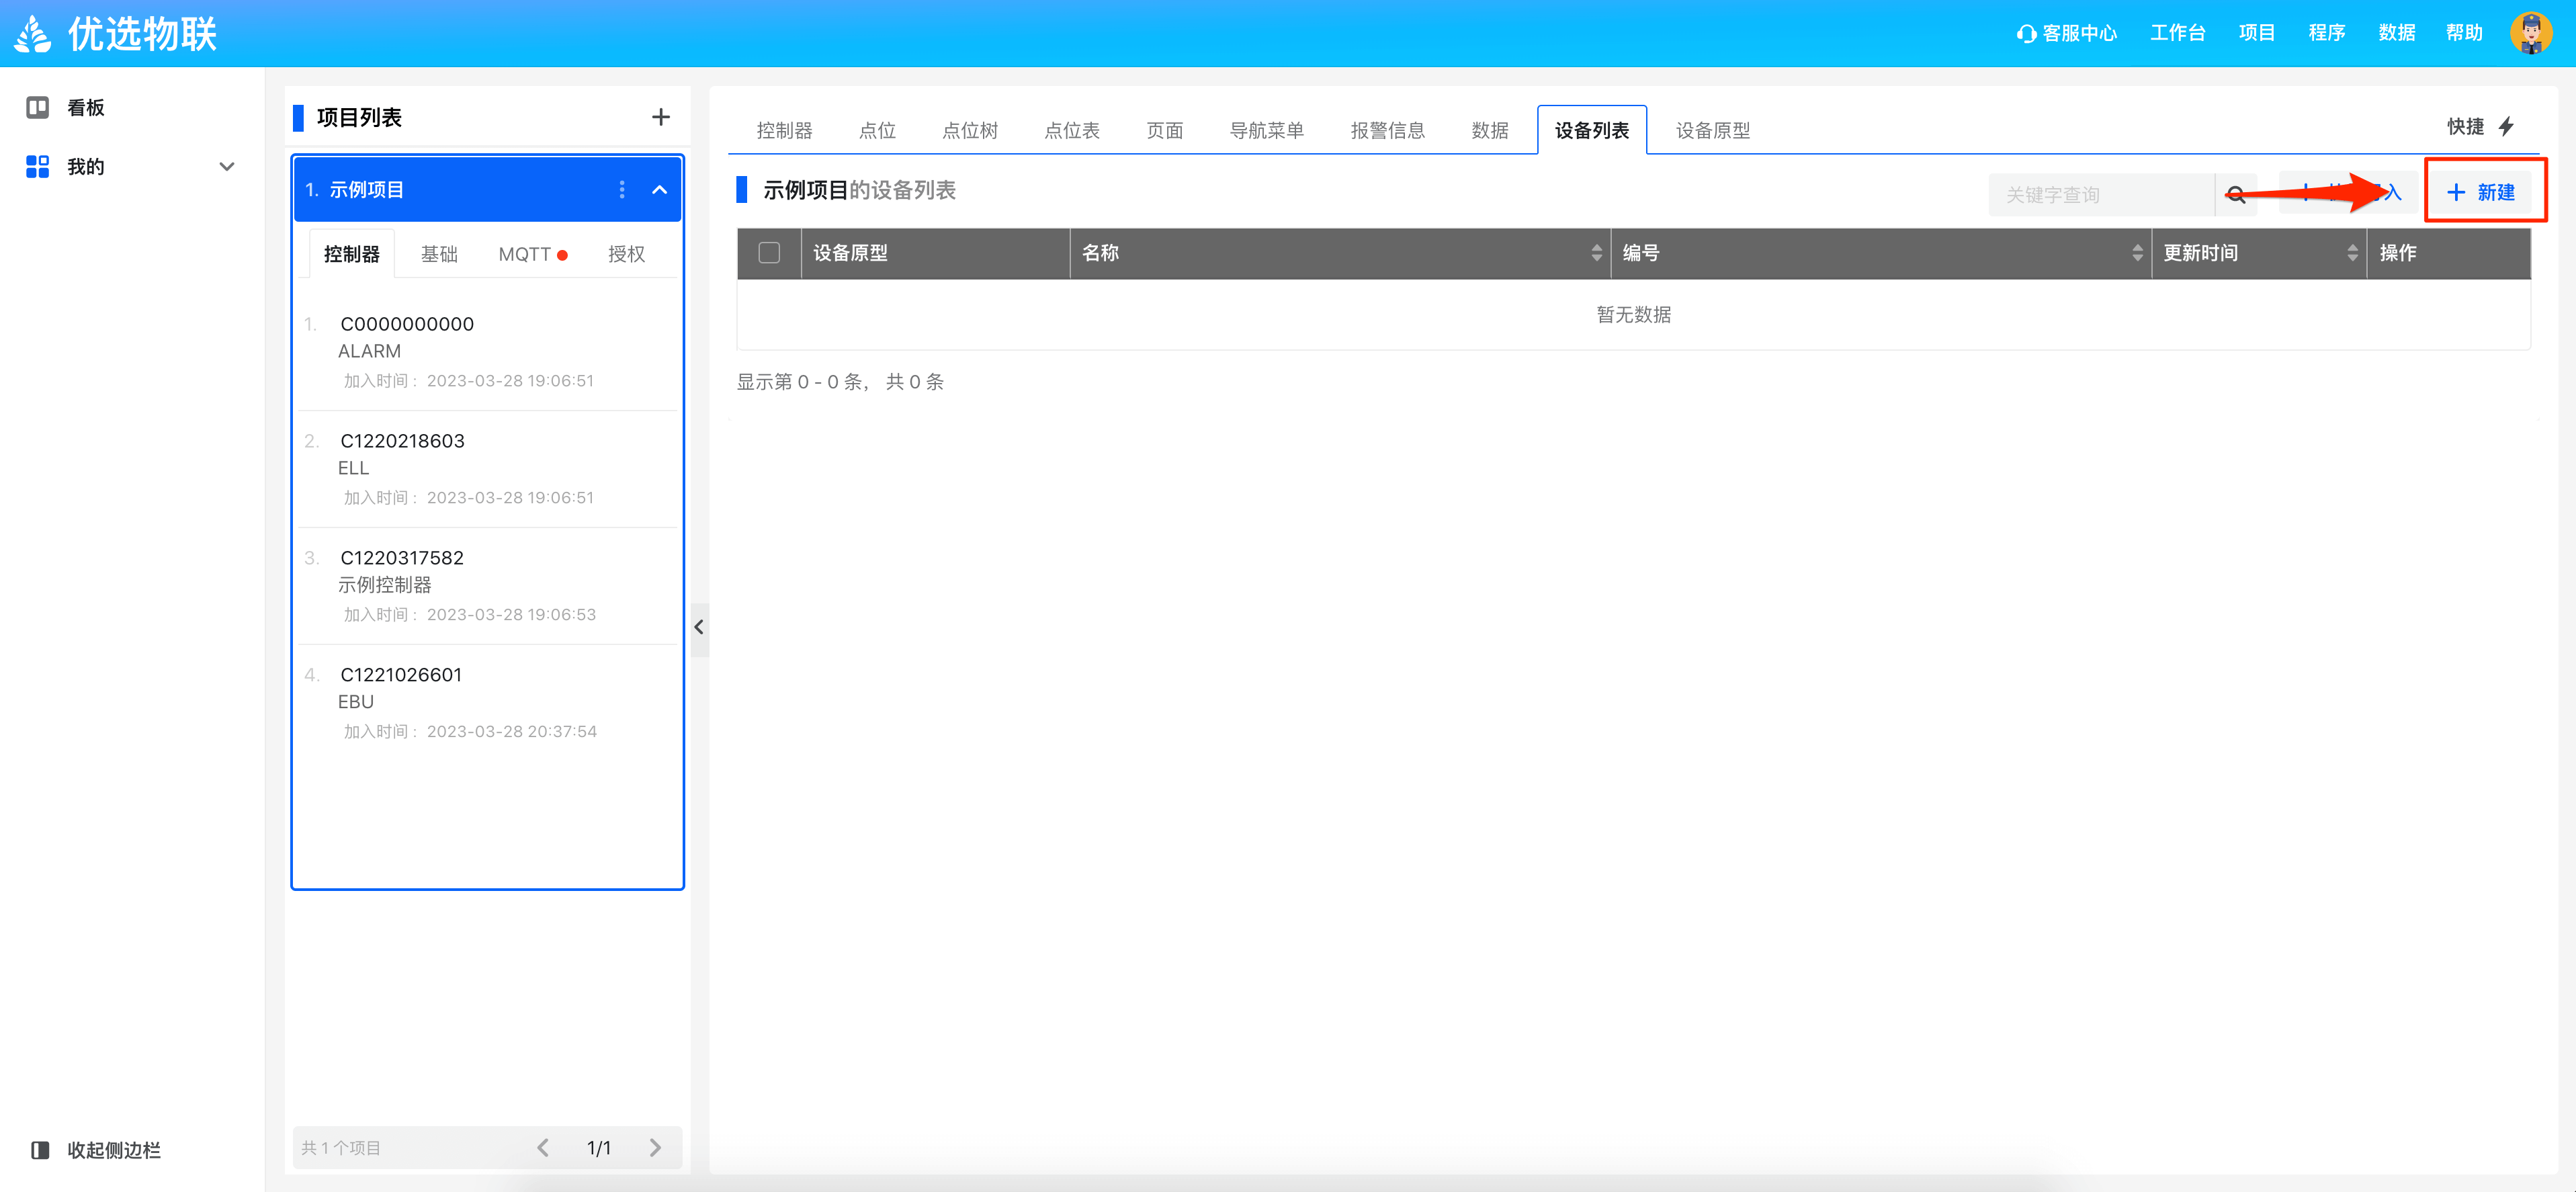This screenshot has width=2576, height=1192.
Task: Open 帮助 in the top navigation
Action: click(x=2465, y=33)
